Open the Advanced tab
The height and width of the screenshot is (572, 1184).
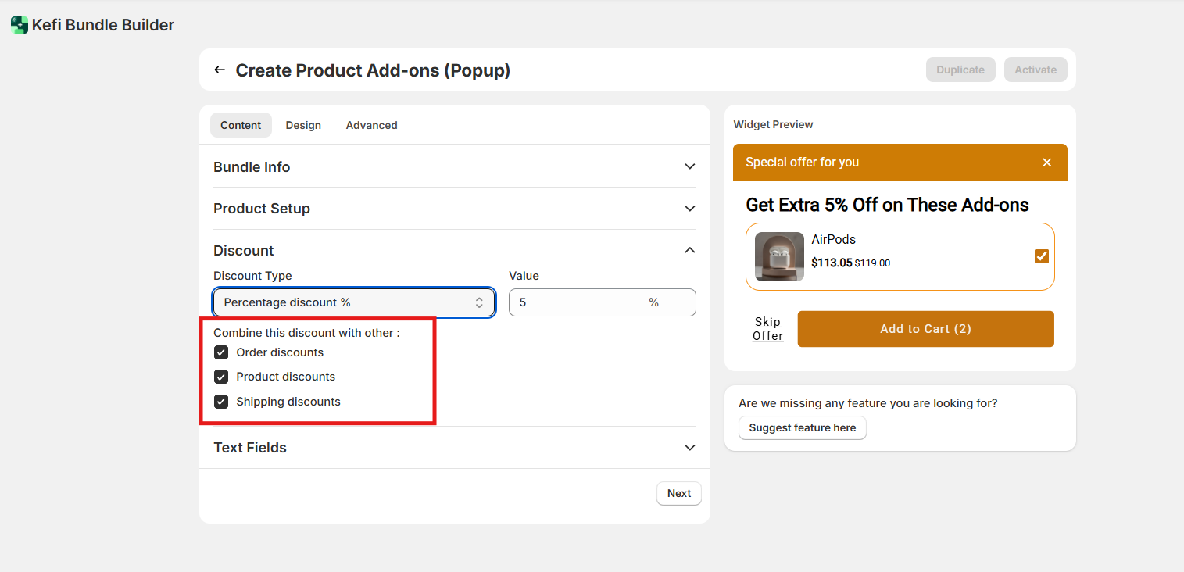pos(371,125)
